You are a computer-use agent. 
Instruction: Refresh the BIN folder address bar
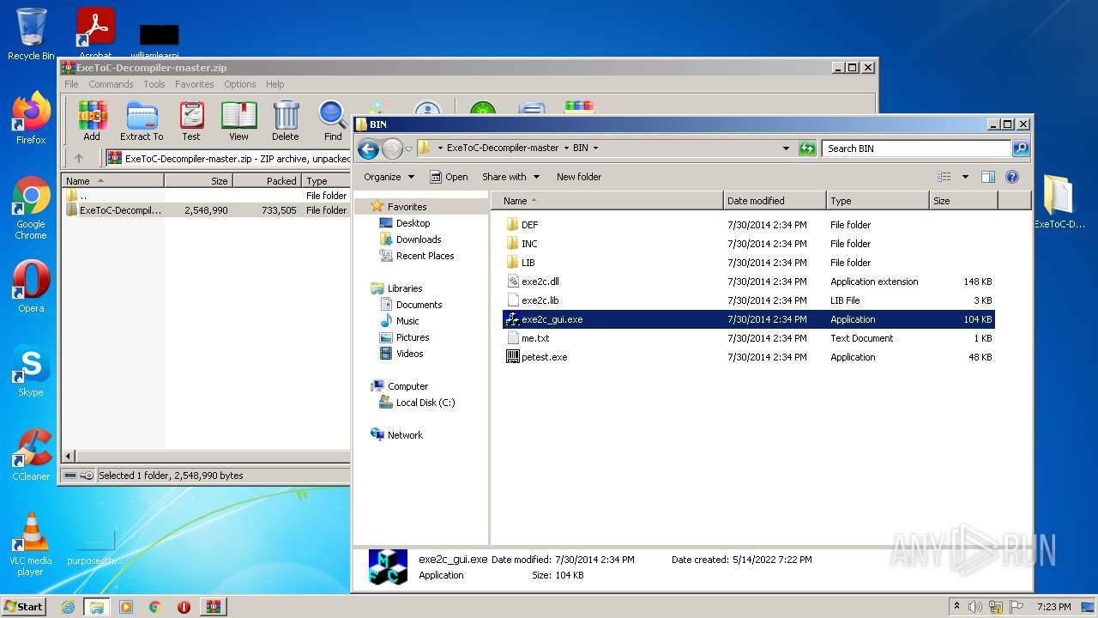pos(807,148)
